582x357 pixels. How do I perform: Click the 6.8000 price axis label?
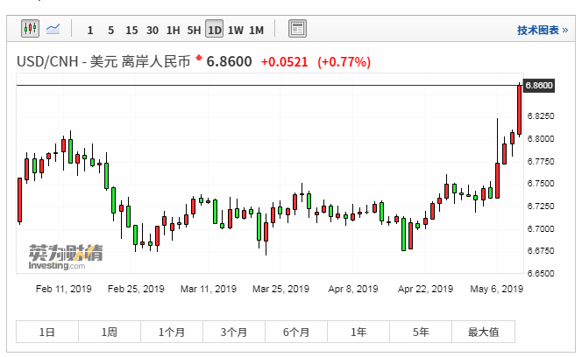541,138
